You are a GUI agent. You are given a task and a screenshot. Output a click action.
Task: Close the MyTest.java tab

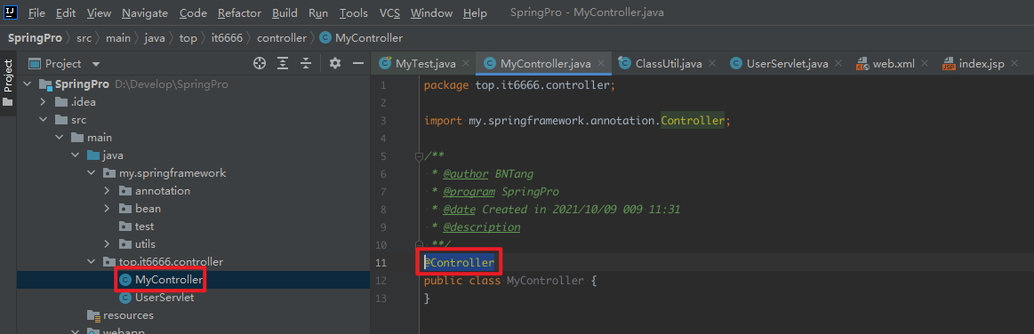point(466,64)
